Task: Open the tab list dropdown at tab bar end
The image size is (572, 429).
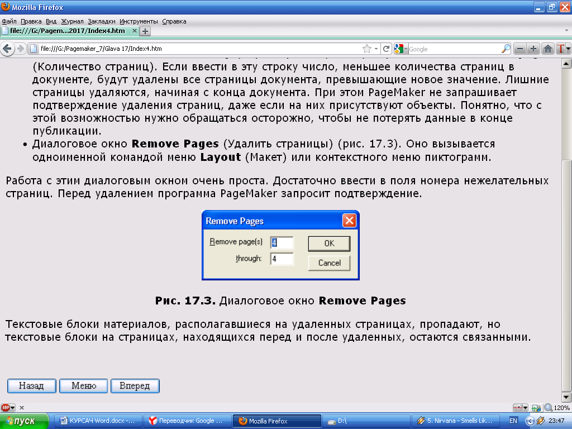Action: (566, 31)
